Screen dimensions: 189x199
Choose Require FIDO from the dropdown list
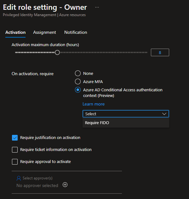point(126,123)
